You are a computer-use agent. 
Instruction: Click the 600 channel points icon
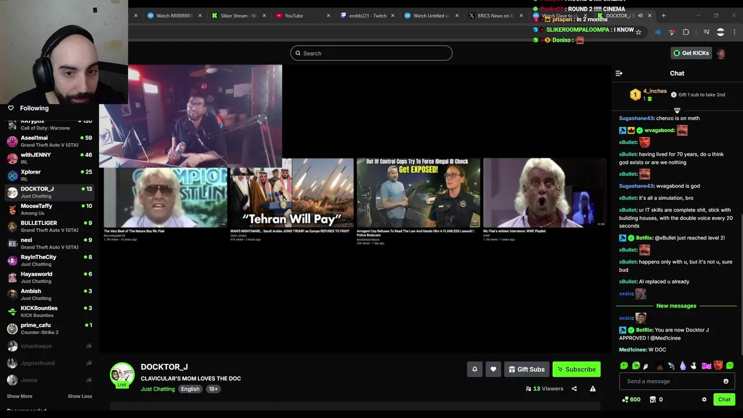tap(630, 399)
